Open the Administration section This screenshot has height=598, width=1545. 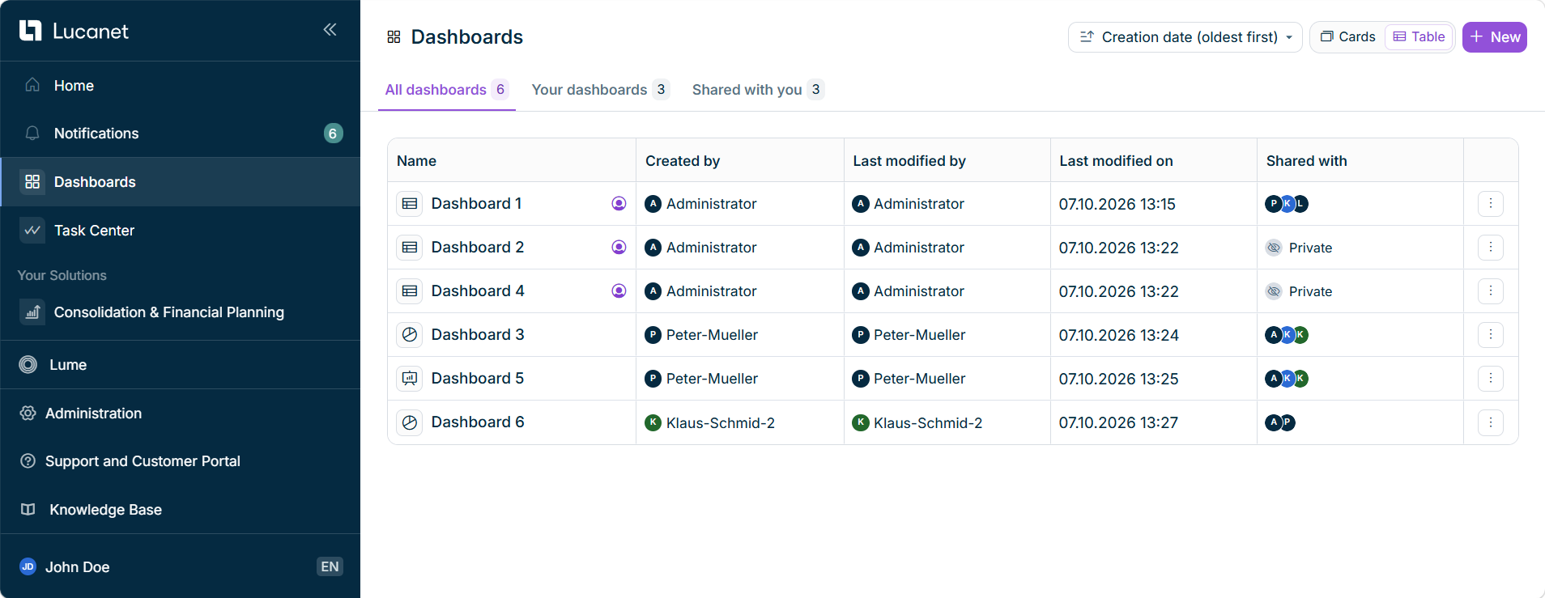coord(181,414)
